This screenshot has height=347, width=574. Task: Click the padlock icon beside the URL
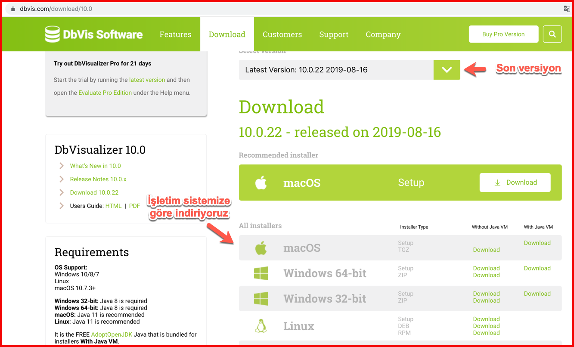coord(13,9)
